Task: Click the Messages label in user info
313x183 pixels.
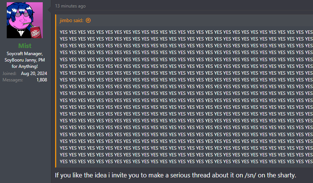Action: coord(13,80)
